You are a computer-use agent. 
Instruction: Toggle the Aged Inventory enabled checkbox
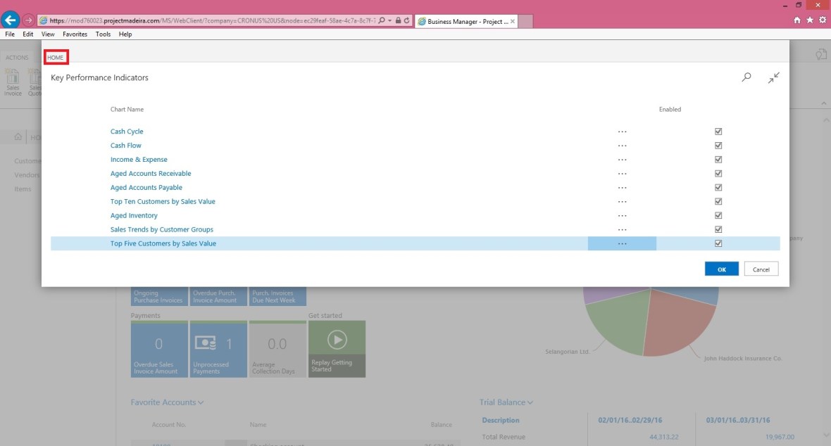(718, 216)
